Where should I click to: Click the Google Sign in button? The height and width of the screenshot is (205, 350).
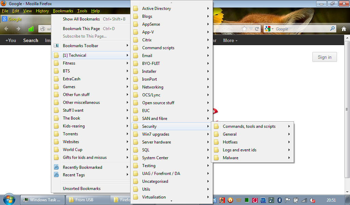(325, 57)
